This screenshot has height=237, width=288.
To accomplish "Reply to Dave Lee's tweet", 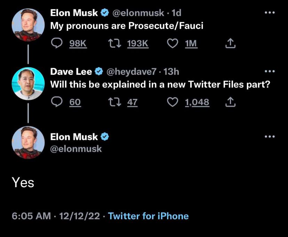I will pyautogui.click(x=56, y=102).
